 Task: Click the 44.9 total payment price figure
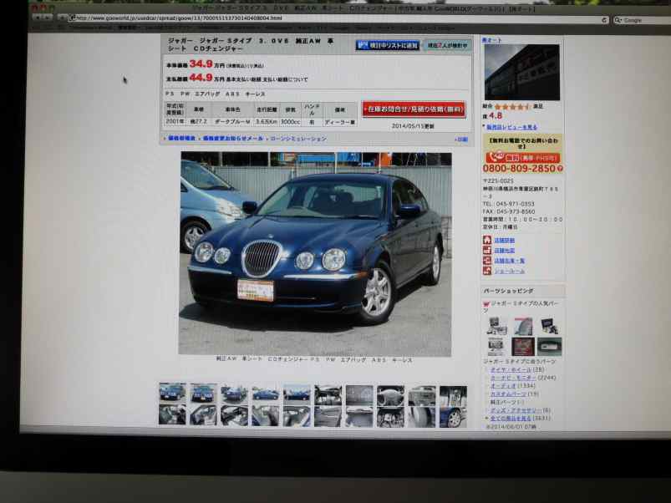[201, 78]
